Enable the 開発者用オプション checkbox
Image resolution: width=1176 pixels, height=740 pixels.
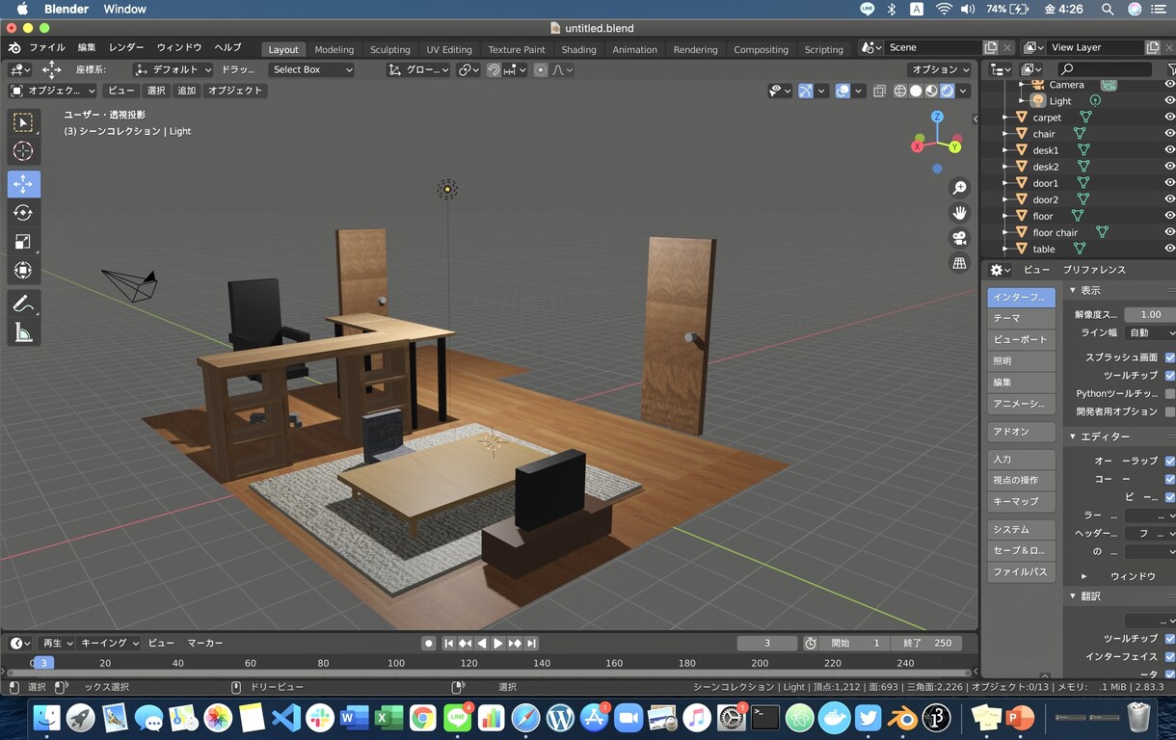1170,412
